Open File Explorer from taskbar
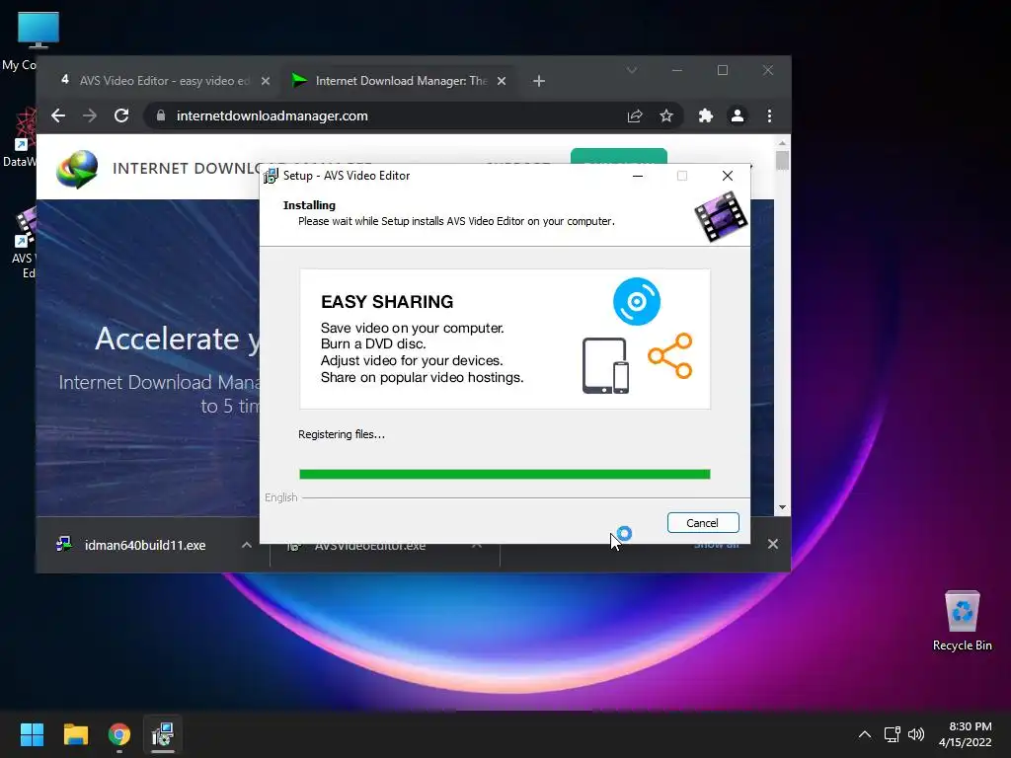 click(76, 734)
